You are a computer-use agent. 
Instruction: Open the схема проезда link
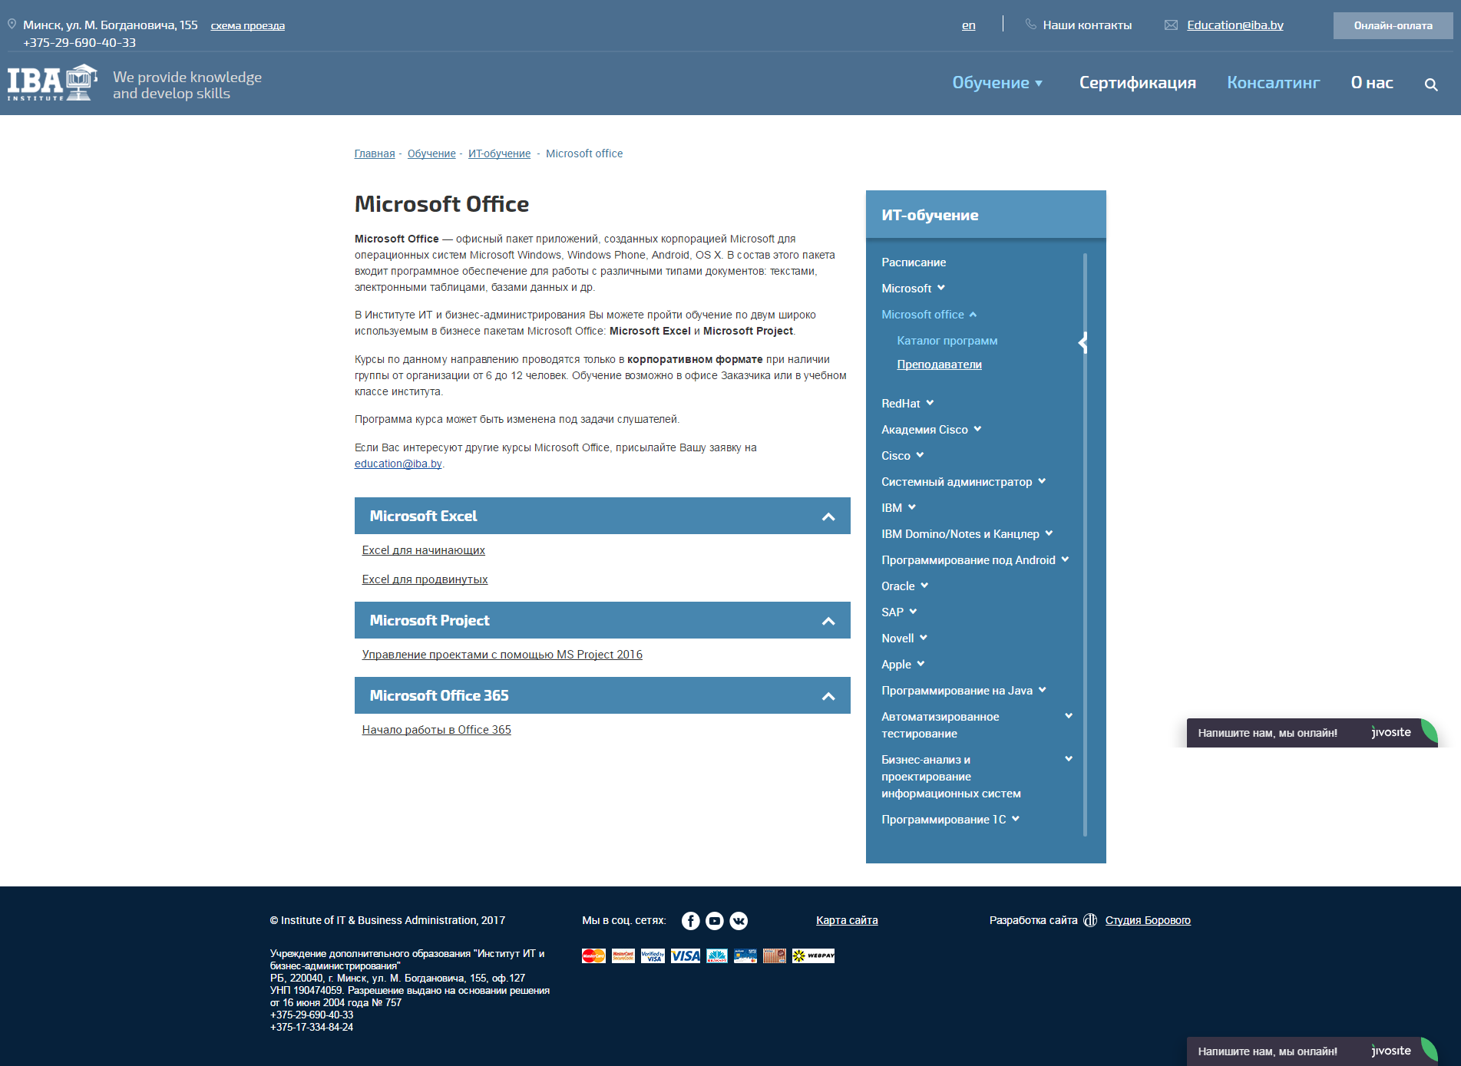click(x=247, y=25)
